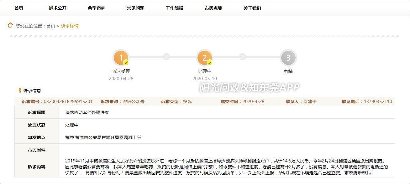Viewport: 410px width, 184px height.
Task: Click the arrow between steps 1 and 2
Action: click(x=166, y=57)
